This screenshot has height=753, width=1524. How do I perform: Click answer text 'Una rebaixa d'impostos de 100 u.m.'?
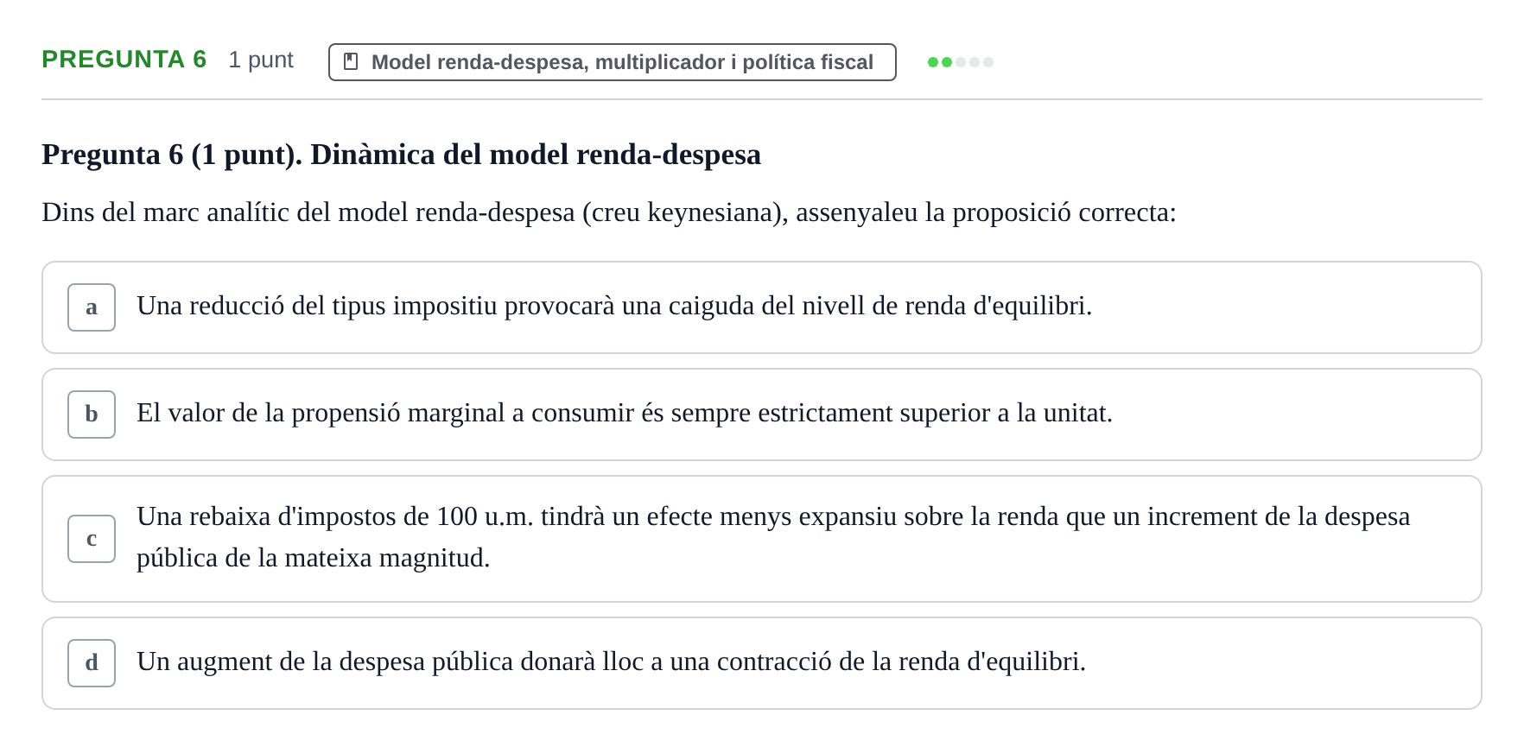pyautogui.click(x=773, y=537)
